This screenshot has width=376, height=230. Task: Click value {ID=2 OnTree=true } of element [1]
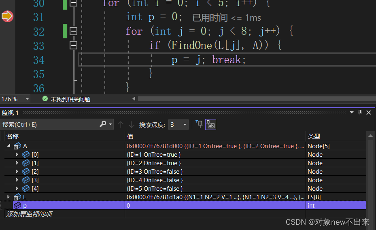[154, 163]
